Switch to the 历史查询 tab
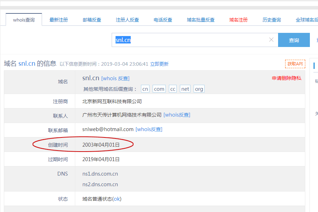 272,20
